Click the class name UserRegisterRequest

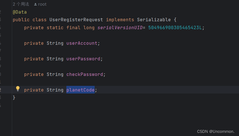coord(76,20)
